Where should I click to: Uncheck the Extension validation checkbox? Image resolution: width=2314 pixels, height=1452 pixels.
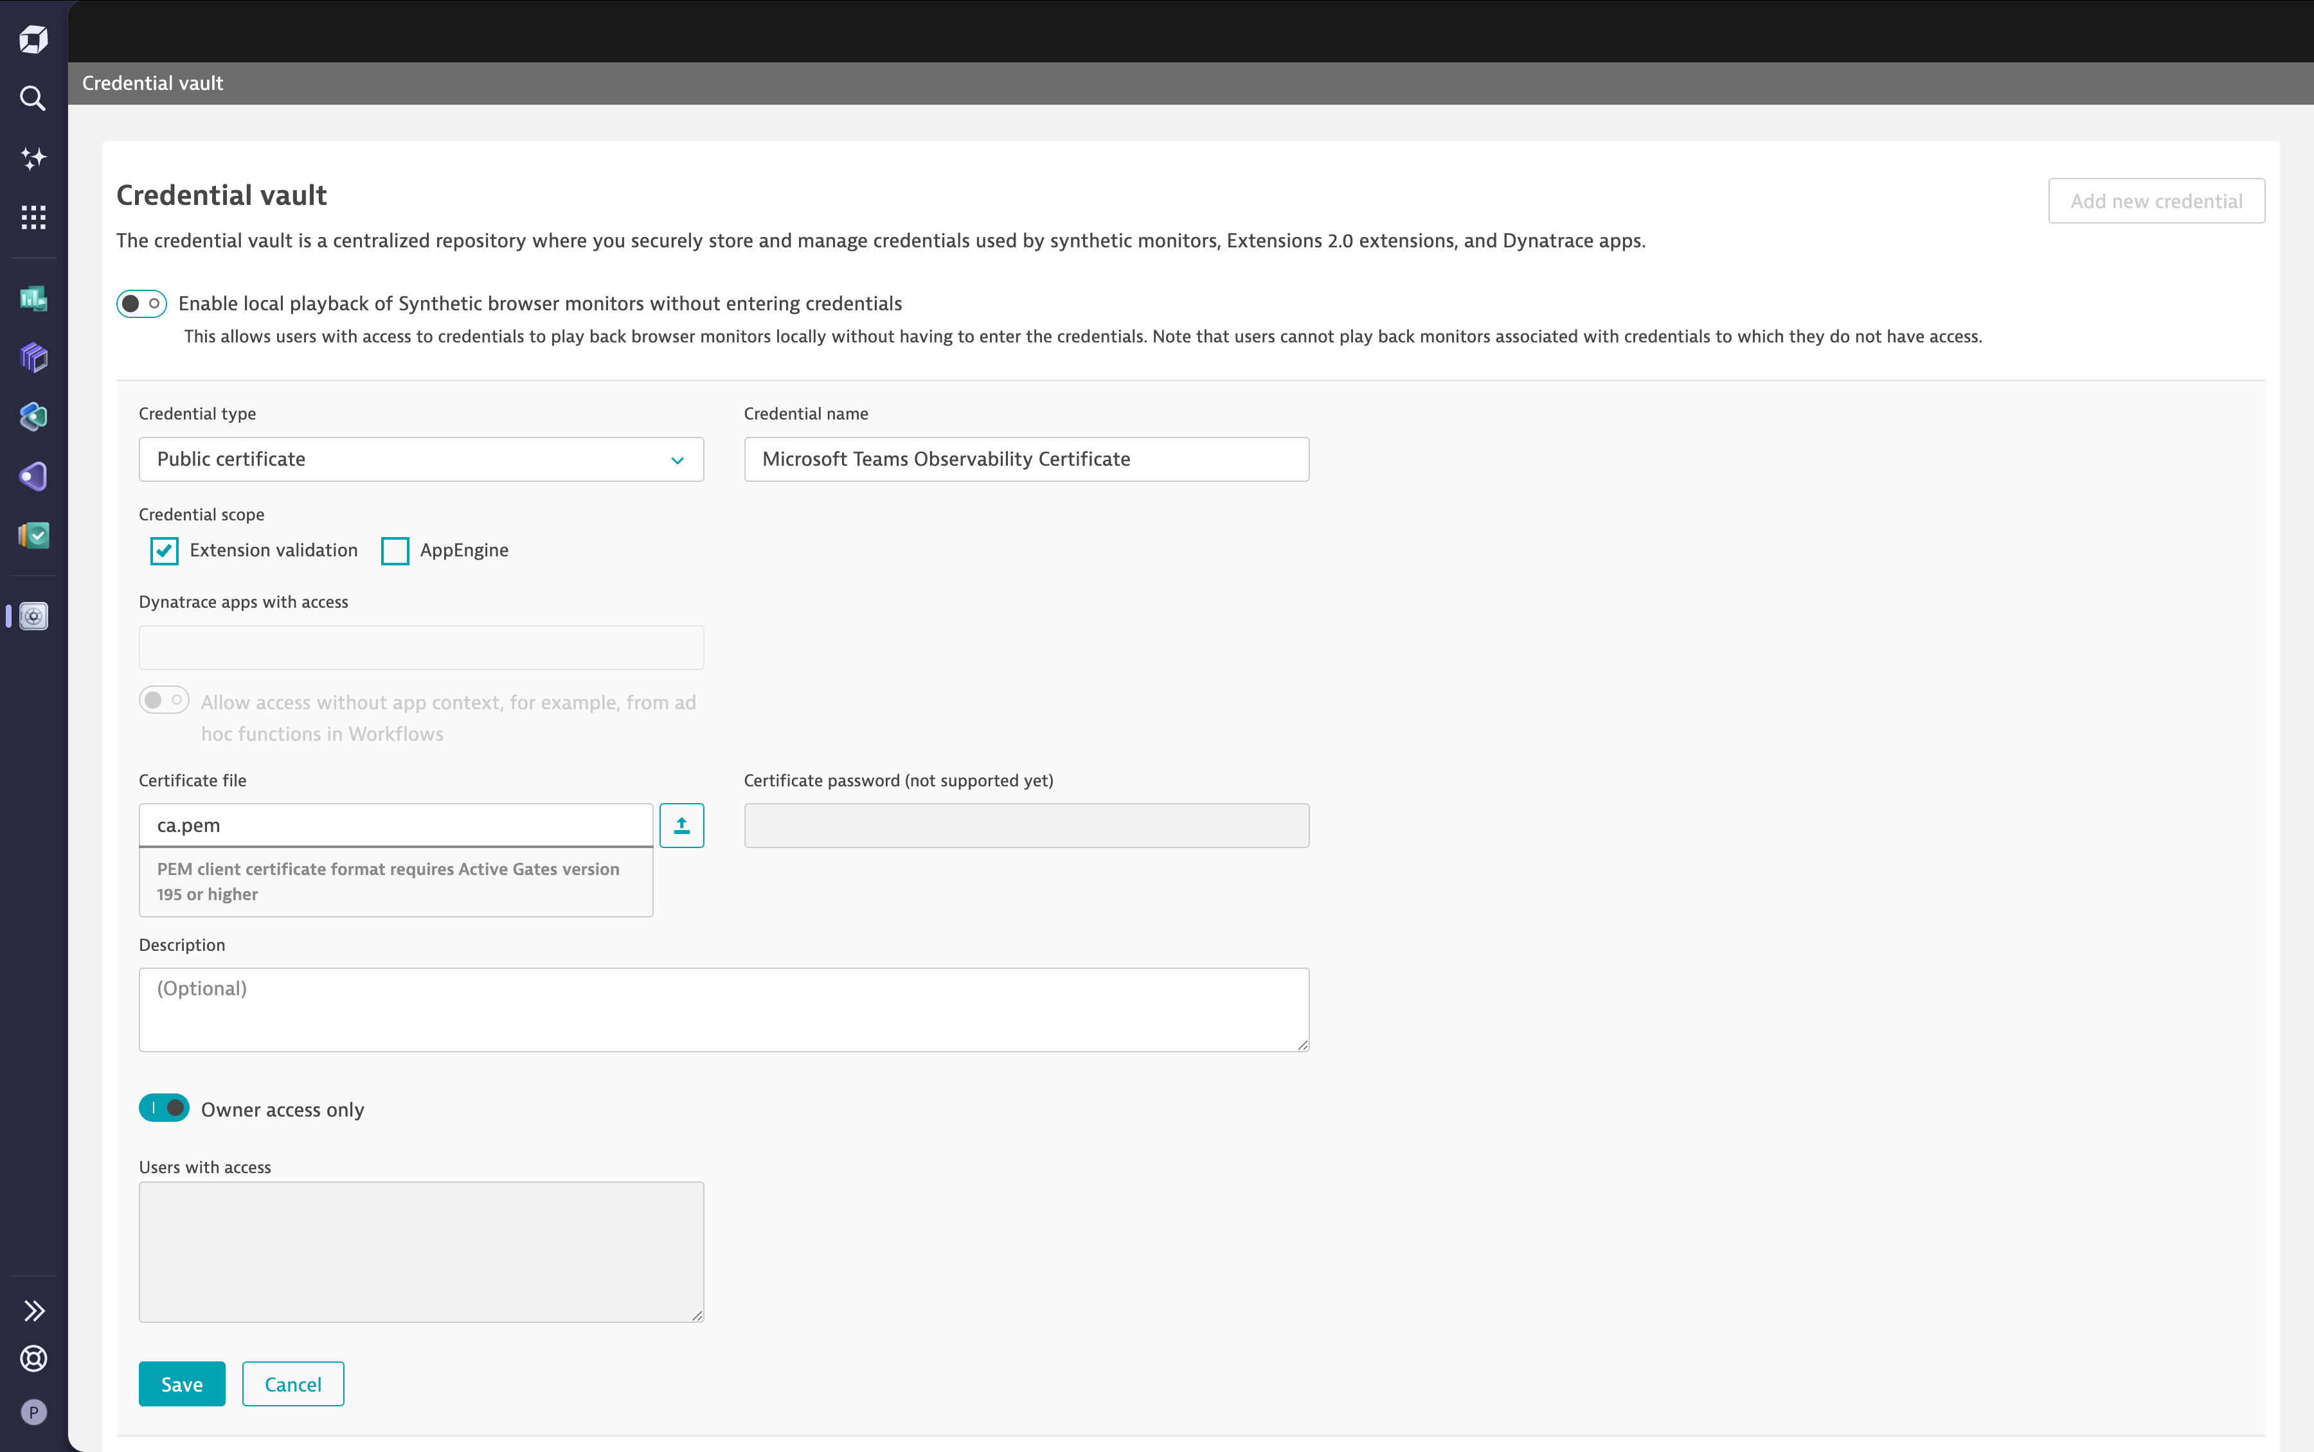[165, 550]
